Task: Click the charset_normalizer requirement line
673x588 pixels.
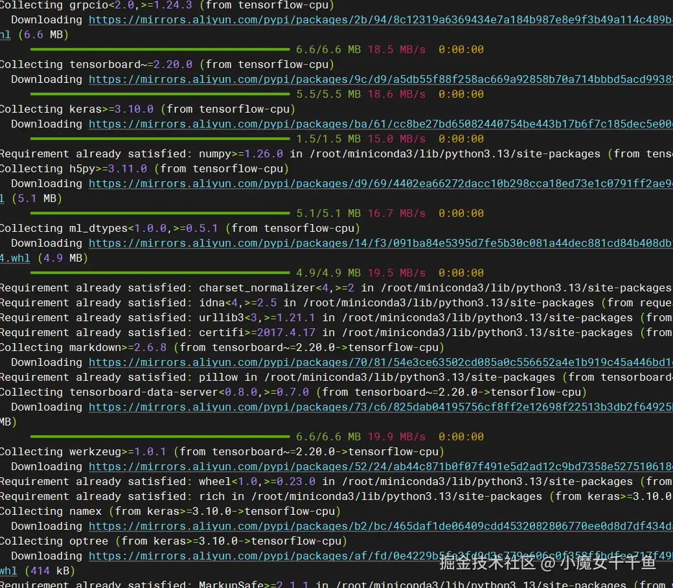Action: 337,288
